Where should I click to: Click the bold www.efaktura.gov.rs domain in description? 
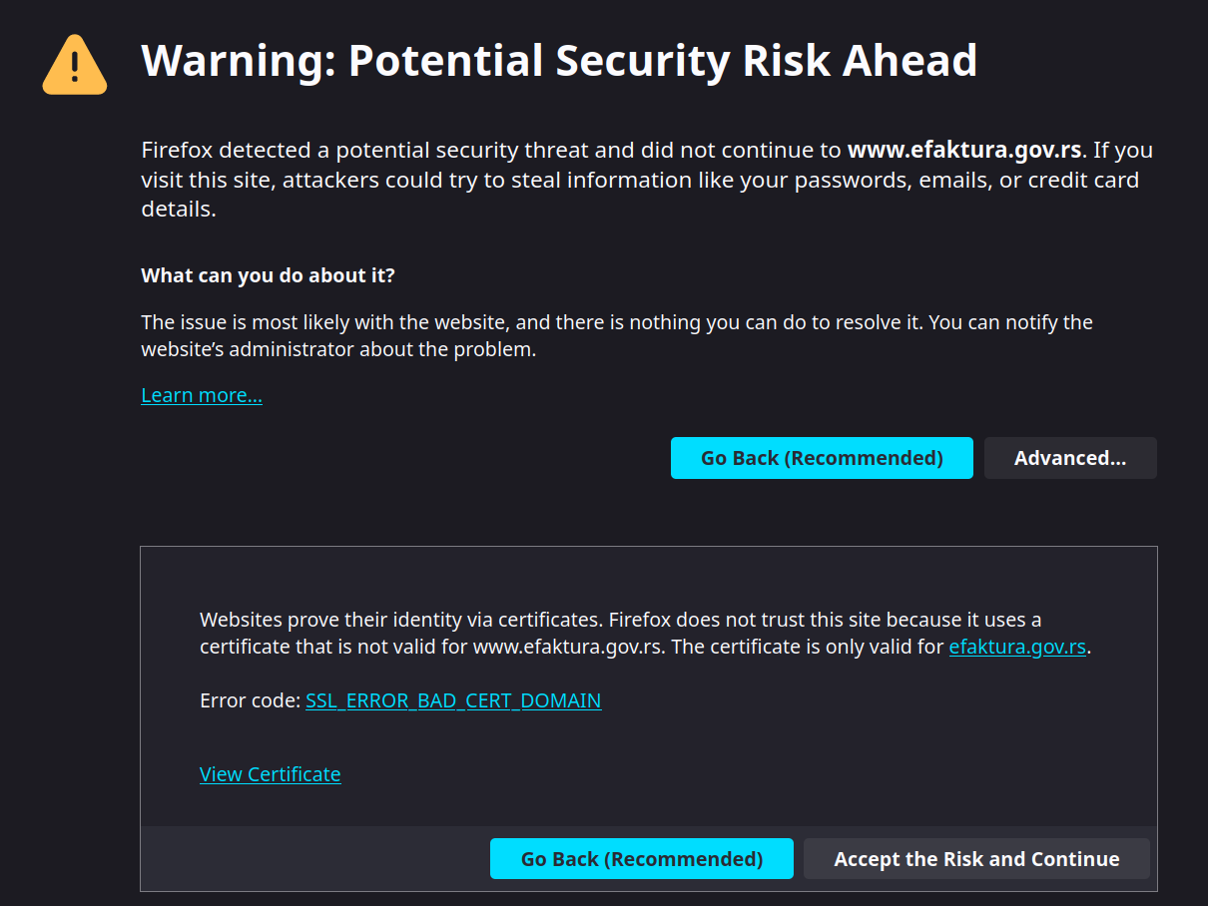pyautogui.click(x=964, y=151)
